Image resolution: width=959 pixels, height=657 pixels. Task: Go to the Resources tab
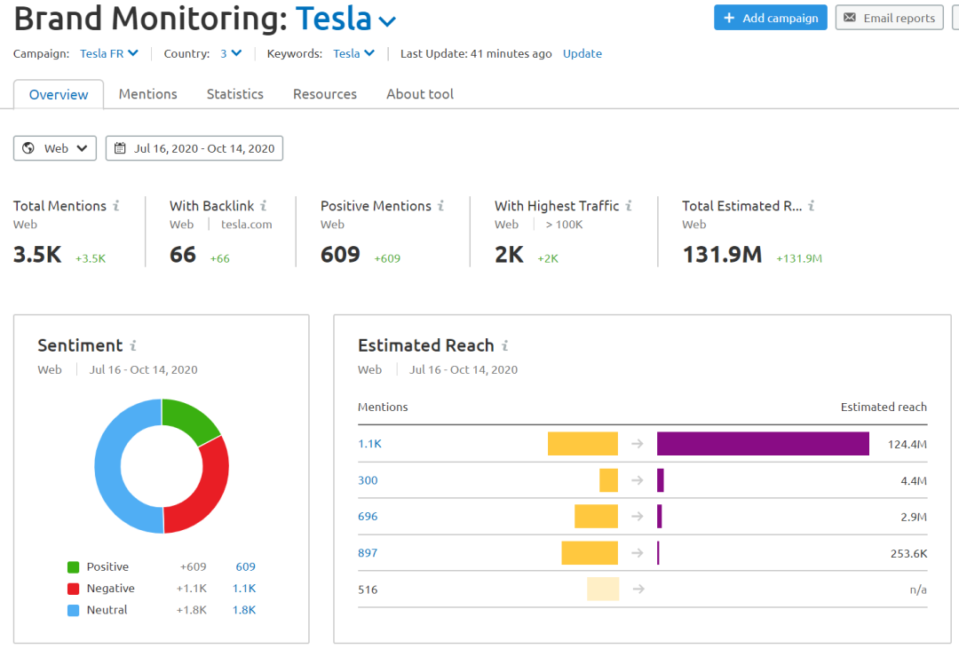click(x=324, y=94)
